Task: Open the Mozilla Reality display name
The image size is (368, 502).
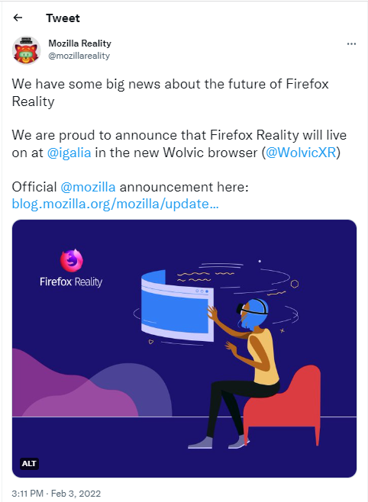Action: (x=79, y=43)
